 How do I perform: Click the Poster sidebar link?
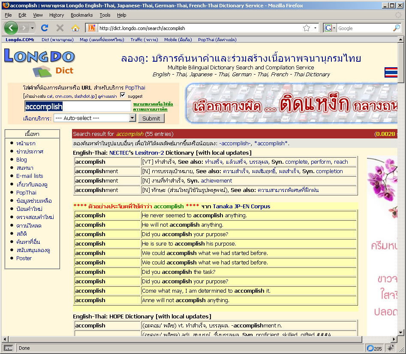tap(24, 258)
